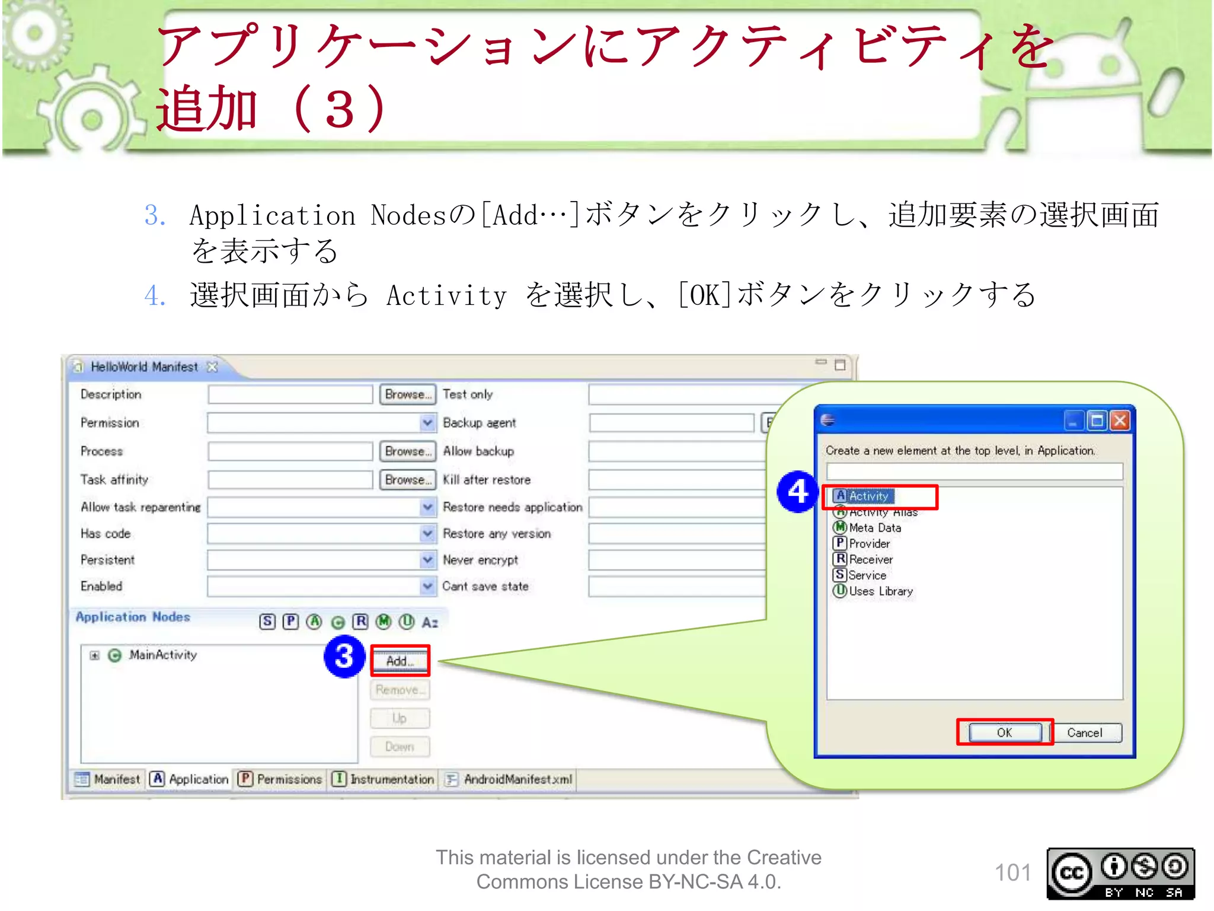Minimize the new element dialog window
The width and height of the screenshot is (1214, 911).
click(x=1074, y=421)
